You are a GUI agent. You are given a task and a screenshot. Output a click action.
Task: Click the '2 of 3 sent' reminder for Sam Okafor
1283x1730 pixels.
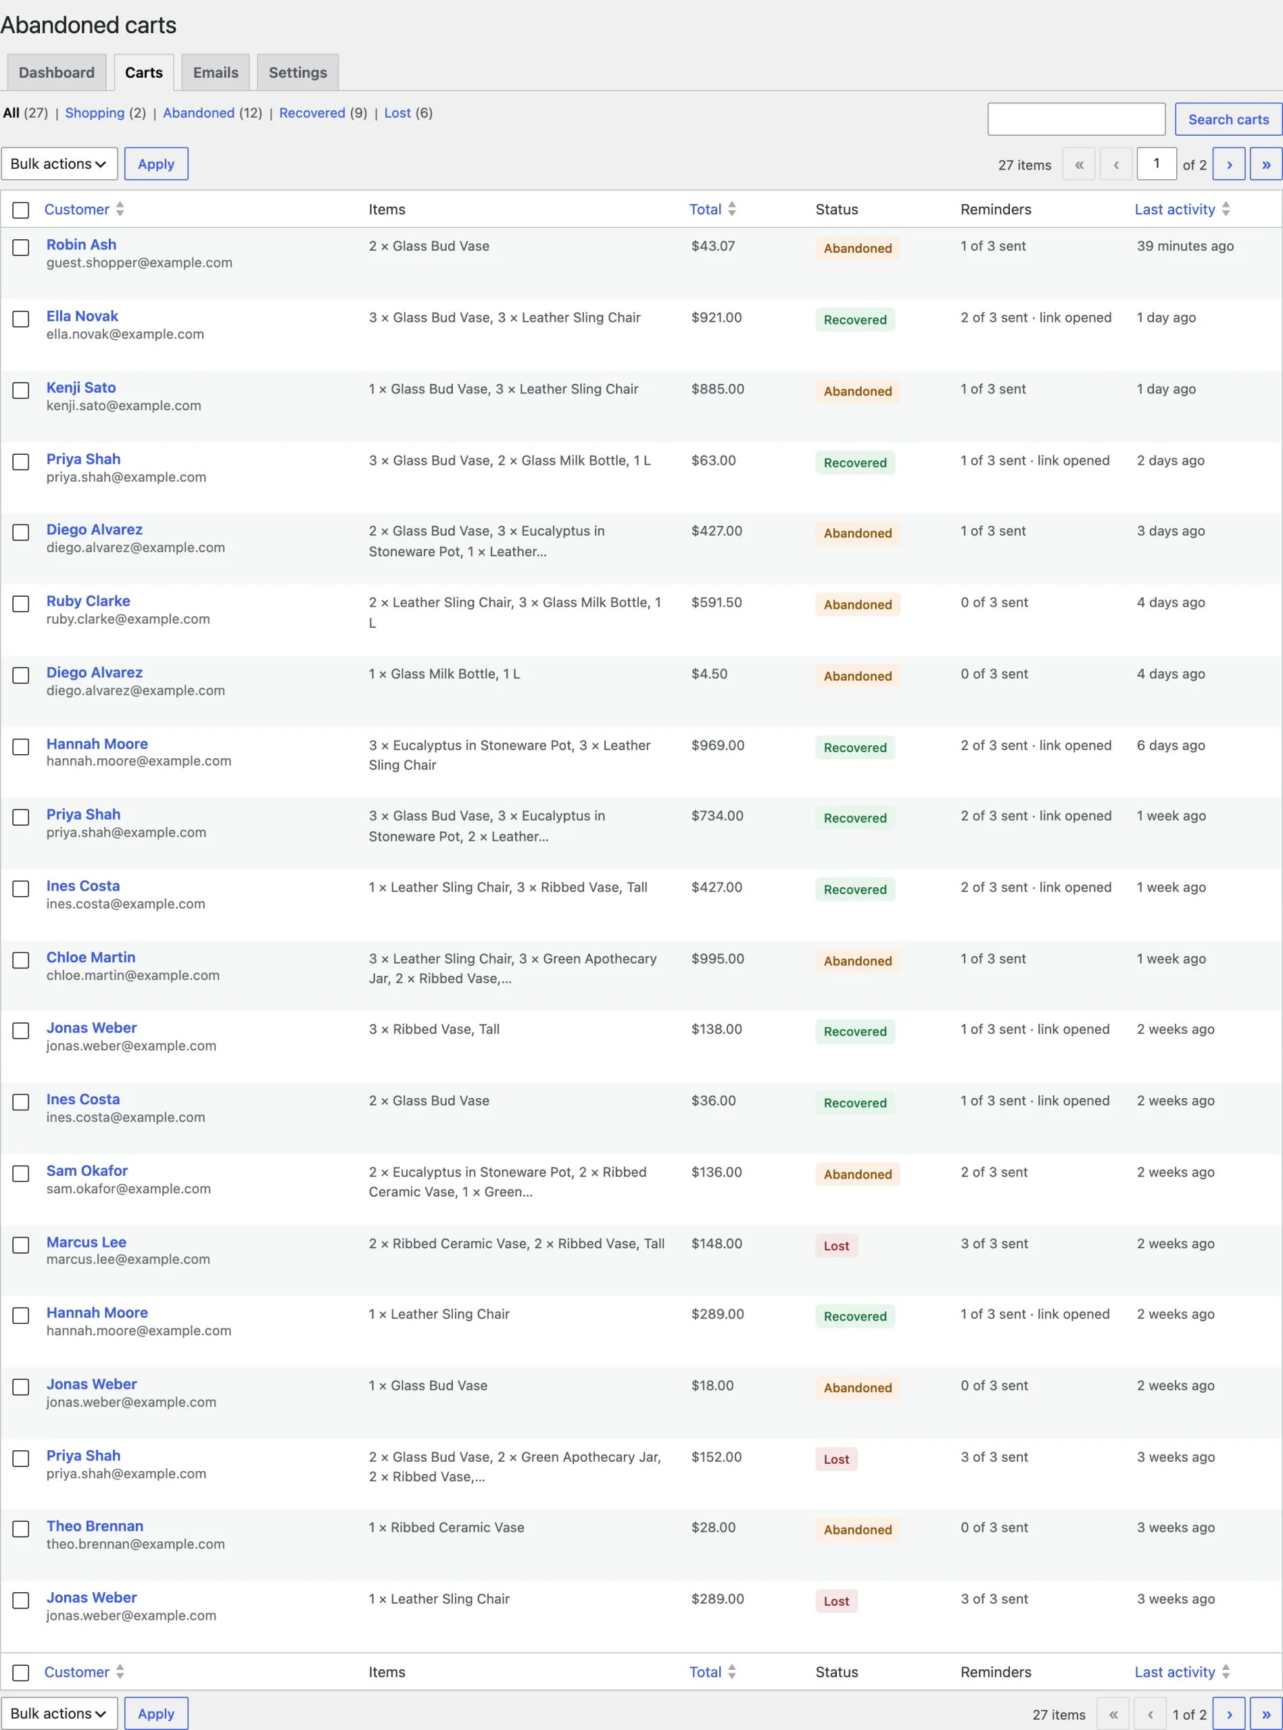(x=994, y=1172)
